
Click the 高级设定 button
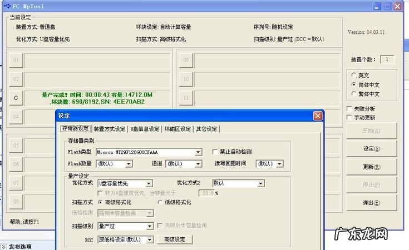click(x=175, y=239)
